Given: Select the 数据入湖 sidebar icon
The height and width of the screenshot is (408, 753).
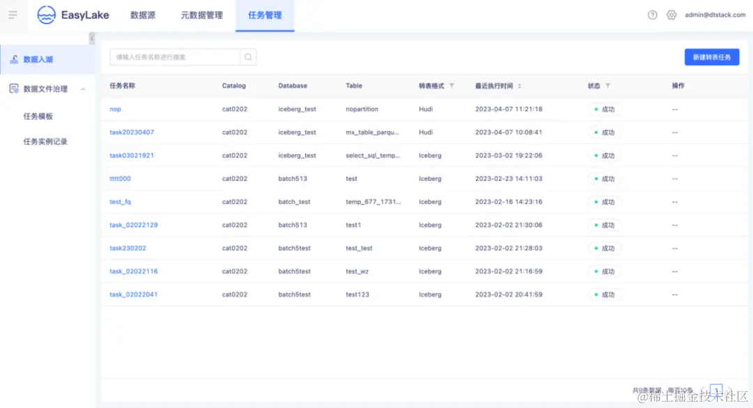Looking at the screenshot, I should point(15,60).
